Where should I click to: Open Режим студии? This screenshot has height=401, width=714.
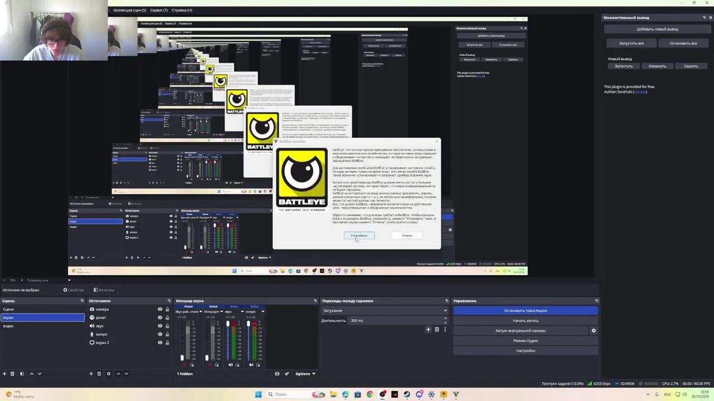pyautogui.click(x=525, y=340)
